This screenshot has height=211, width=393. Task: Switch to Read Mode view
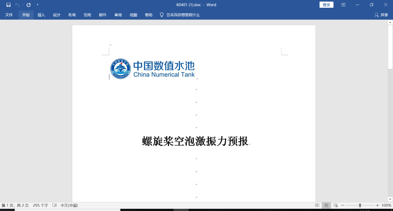click(x=317, y=205)
